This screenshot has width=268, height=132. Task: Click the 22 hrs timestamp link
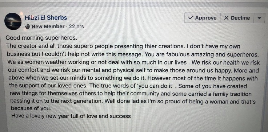click(x=76, y=26)
